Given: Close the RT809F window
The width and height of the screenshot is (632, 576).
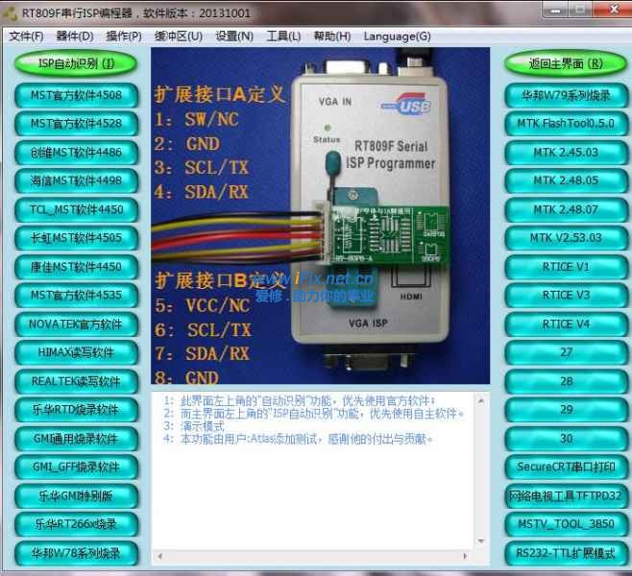Looking at the screenshot, I should pyautogui.click(x=614, y=9).
